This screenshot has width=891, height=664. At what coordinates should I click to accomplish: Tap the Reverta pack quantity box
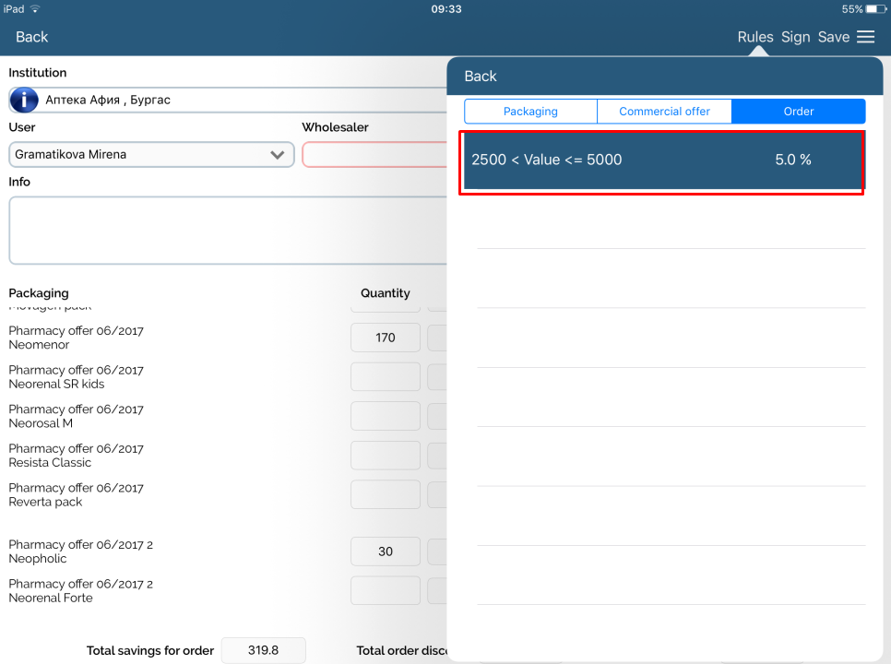tap(386, 494)
